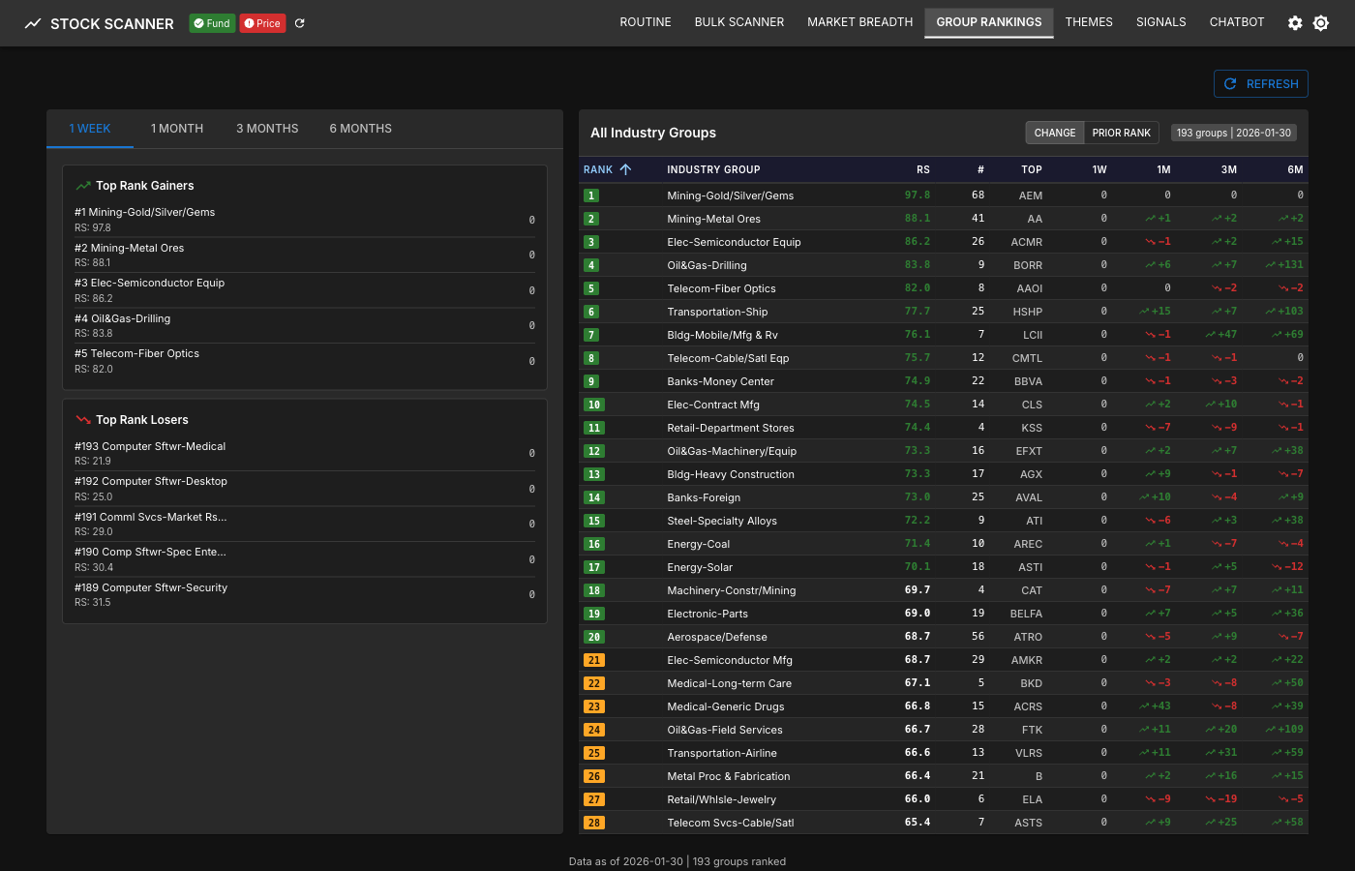Switch to the 1 MONTH tab

(177, 129)
